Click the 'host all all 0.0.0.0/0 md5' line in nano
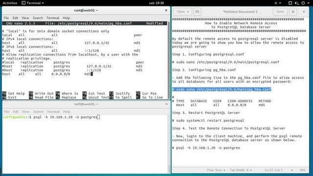This screenshot has width=313, height=176. (47, 74)
